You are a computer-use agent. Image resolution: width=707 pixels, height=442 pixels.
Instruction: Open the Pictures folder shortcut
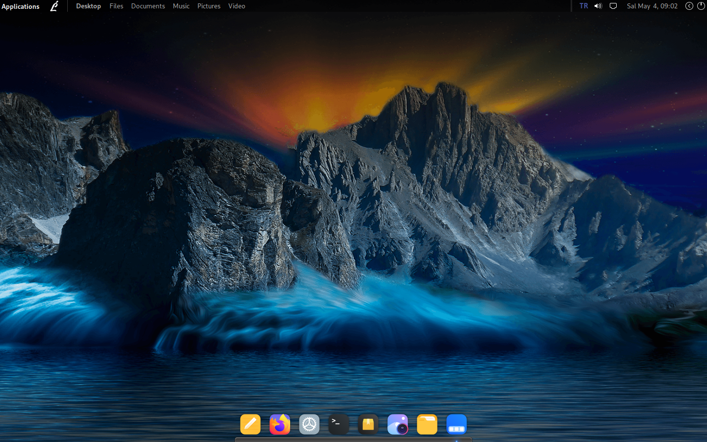(x=209, y=6)
